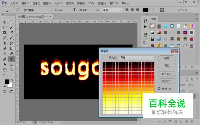The image size is (200, 125).
Task: Open the 滤镜(T) menu
Action: click(x=81, y=3)
